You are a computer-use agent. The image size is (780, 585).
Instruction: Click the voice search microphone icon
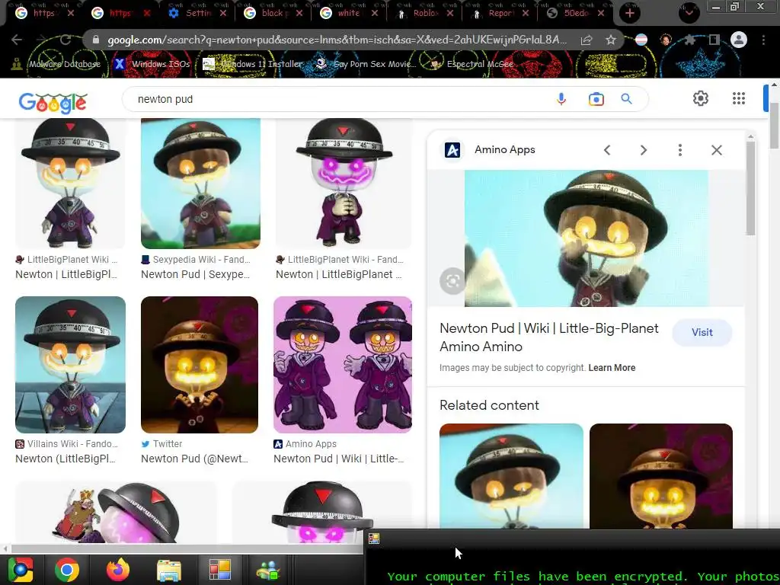561,99
